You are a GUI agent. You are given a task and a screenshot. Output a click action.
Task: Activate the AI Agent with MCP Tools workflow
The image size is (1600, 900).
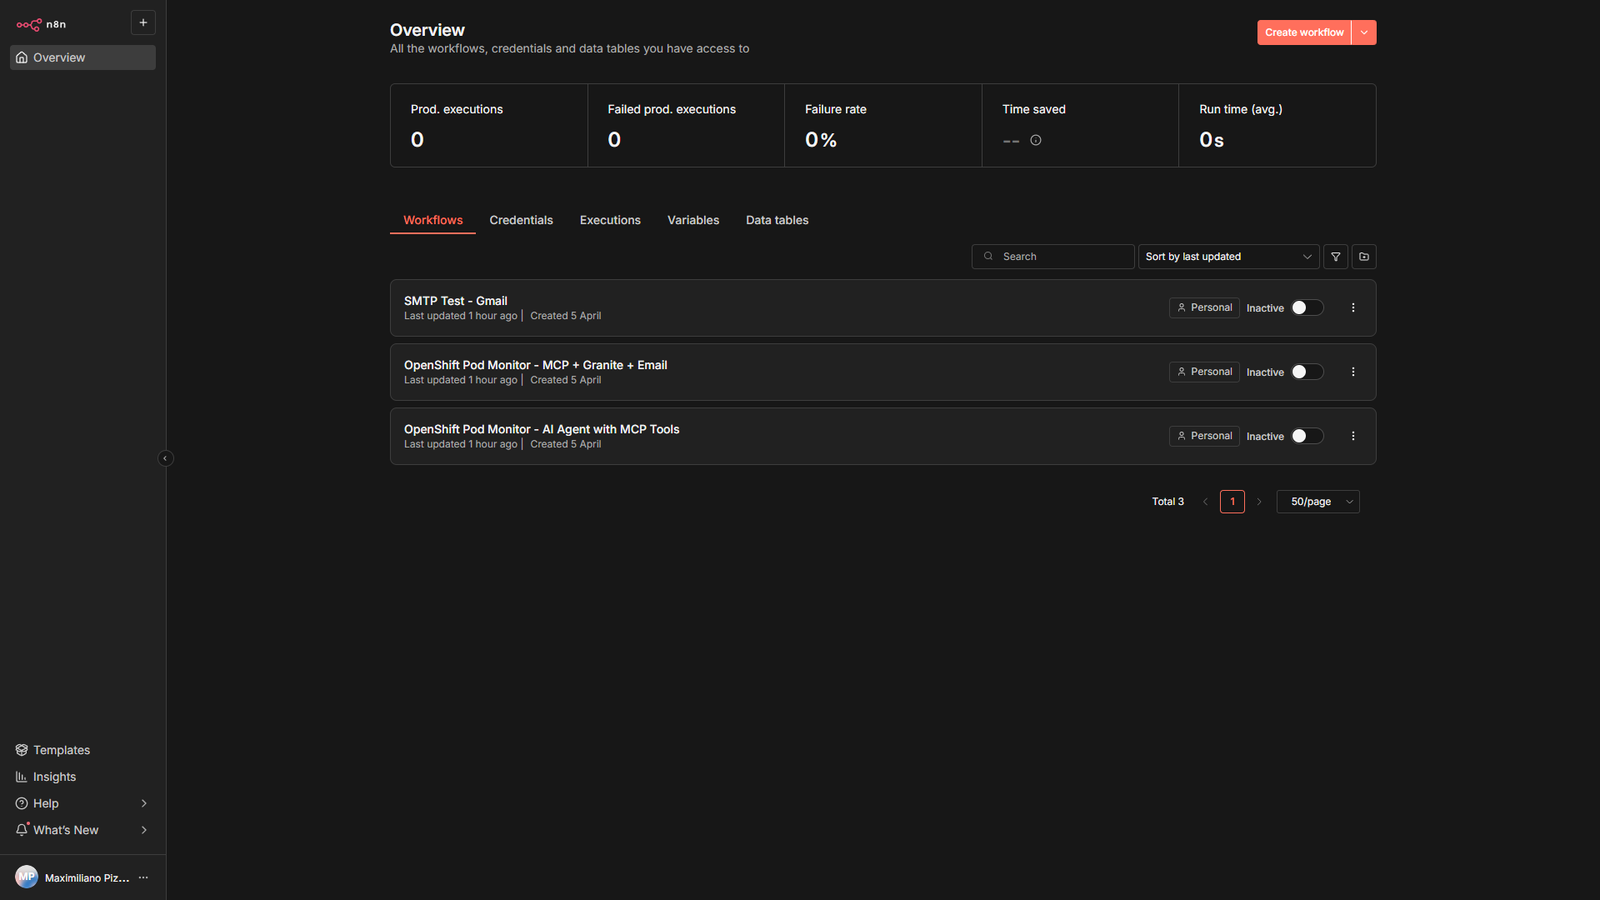(1306, 436)
